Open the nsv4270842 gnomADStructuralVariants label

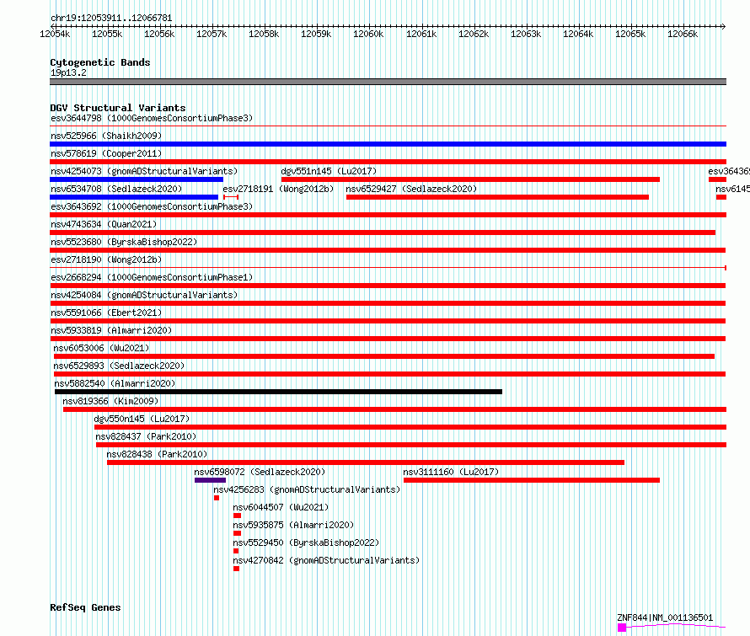(x=326, y=560)
